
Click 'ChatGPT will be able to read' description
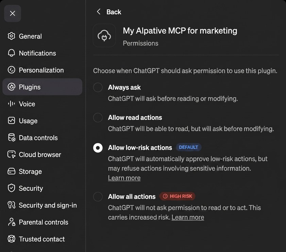click(x=191, y=129)
